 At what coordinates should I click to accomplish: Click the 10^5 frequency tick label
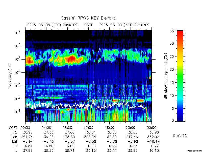pyautogui.click(x=18, y=59)
